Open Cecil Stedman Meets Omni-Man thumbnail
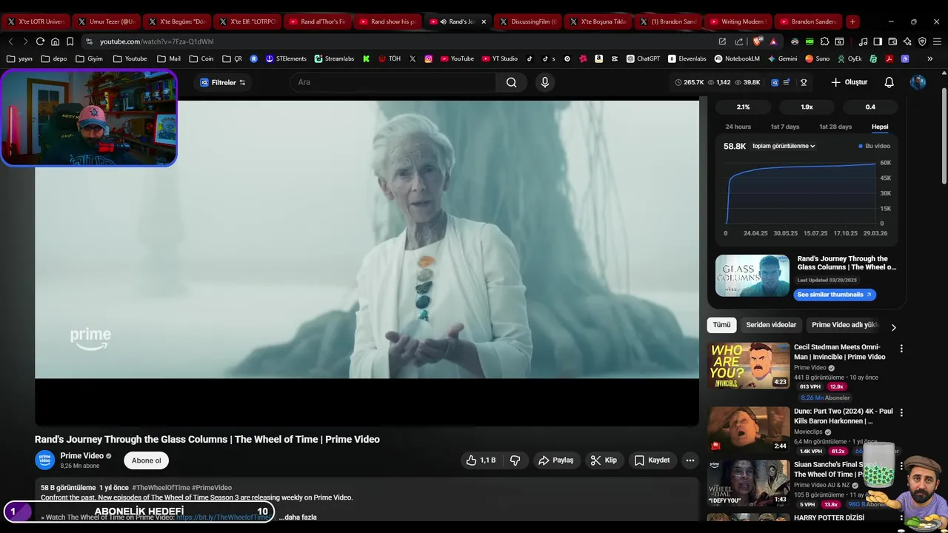Screen dimensions: 948x533 click(748, 365)
